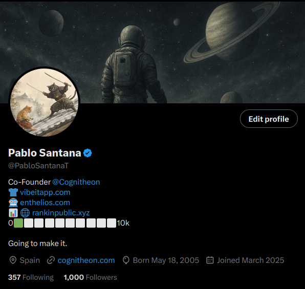The image size is (305, 289).
Task: Click the location pin icon
Action: pos(13,260)
